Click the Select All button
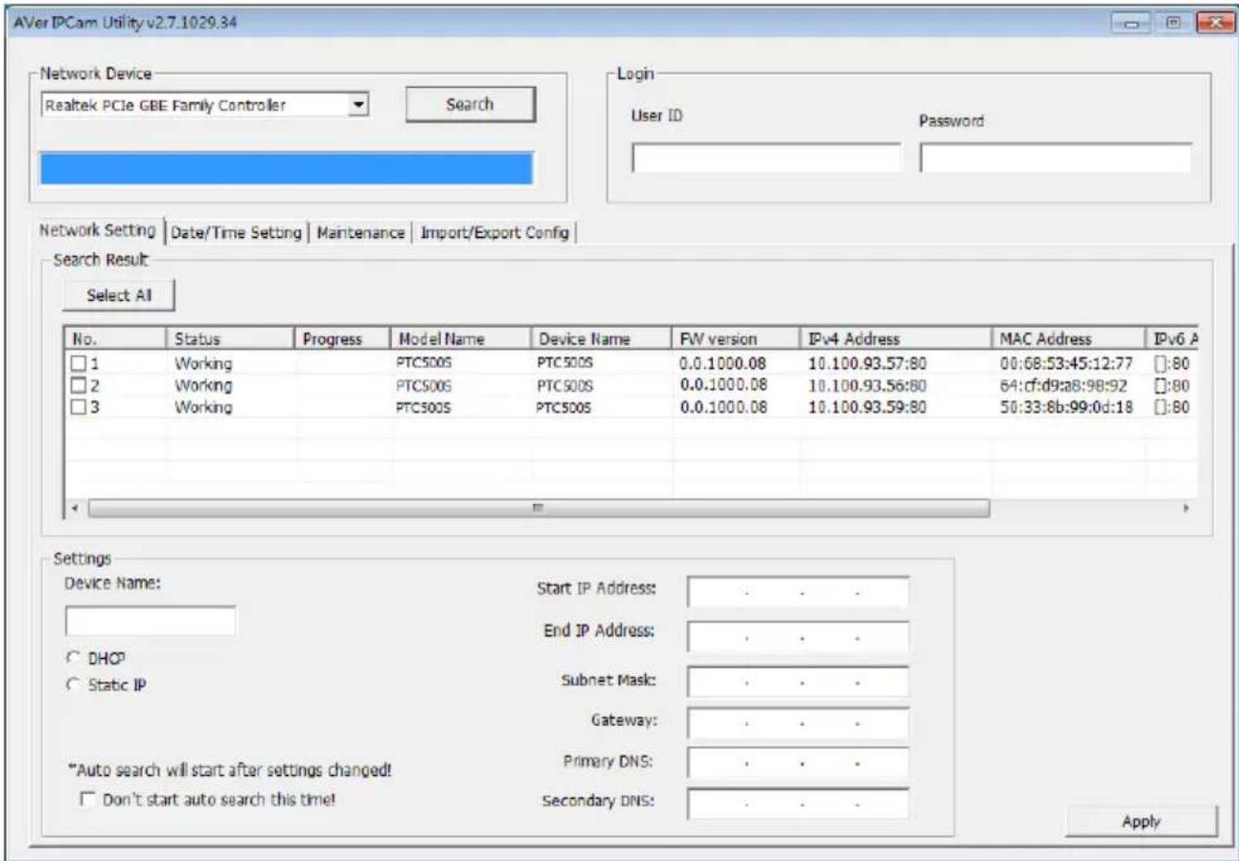The image size is (1239, 861). tap(118, 295)
